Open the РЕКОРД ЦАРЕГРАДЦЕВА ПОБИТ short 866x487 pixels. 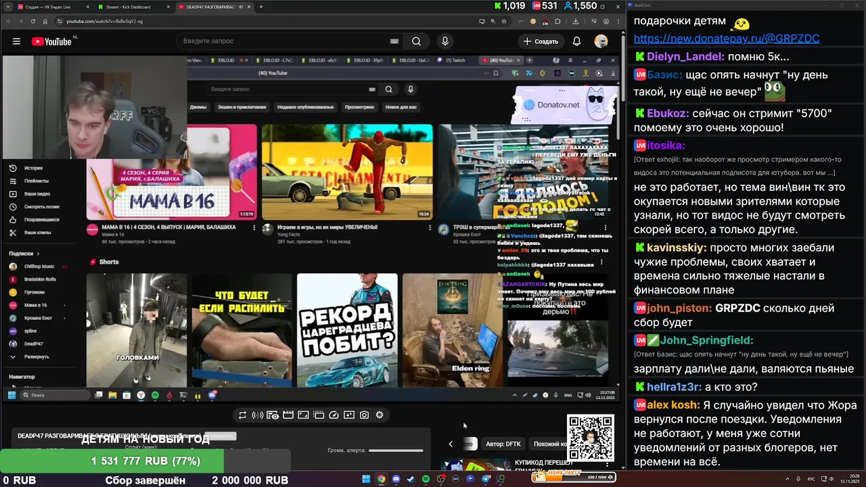coord(347,330)
